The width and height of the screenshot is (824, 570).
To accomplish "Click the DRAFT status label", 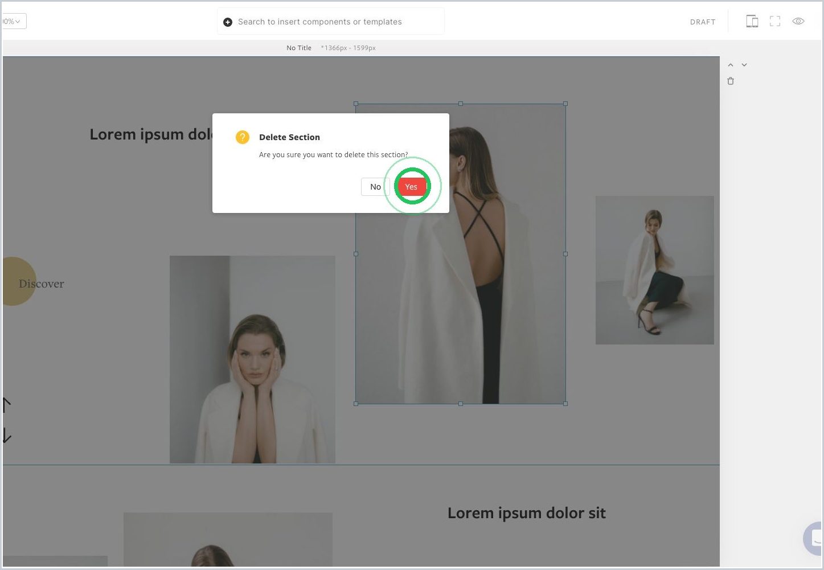I will (x=703, y=22).
